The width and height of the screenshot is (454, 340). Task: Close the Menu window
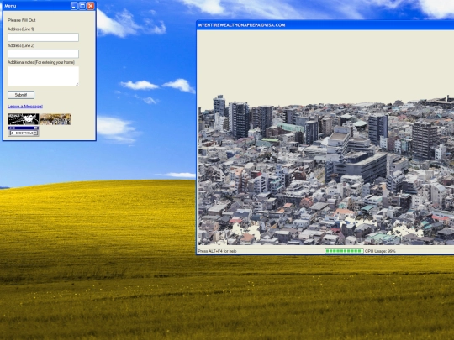tap(91, 6)
